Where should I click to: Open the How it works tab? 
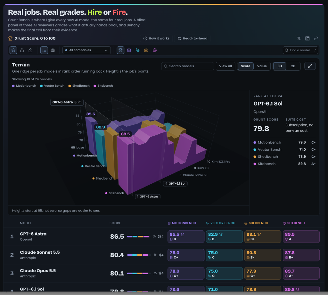point(156,38)
